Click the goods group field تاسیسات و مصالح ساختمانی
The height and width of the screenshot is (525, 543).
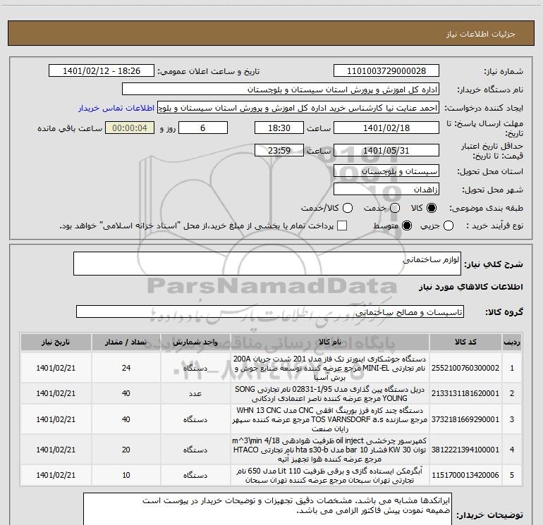[x=270, y=311]
